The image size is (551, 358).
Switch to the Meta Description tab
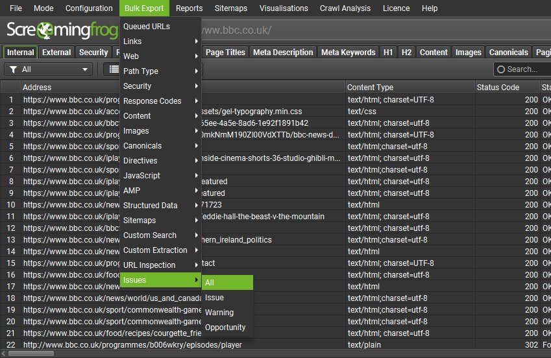(283, 53)
